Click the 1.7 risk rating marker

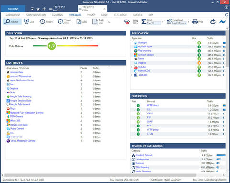[x=52, y=46]
